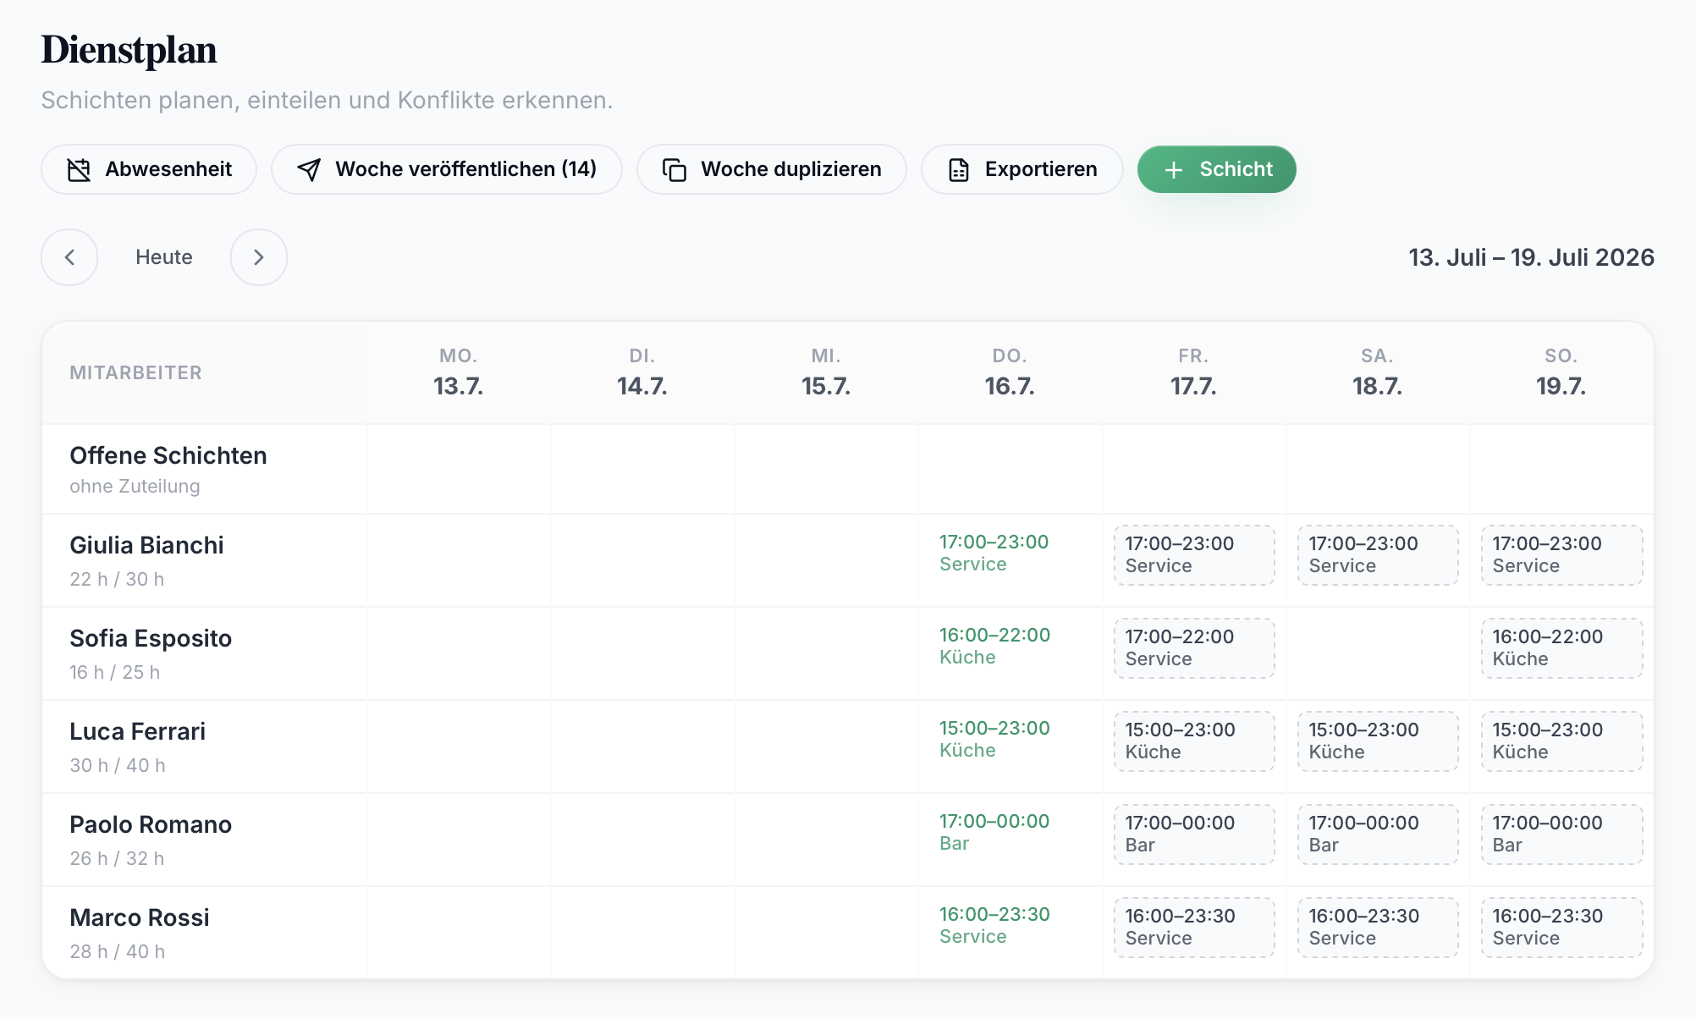1696x1019 pixels.
Task: Click the Abwesenheit calendar icon
Action: pos(79,169)
